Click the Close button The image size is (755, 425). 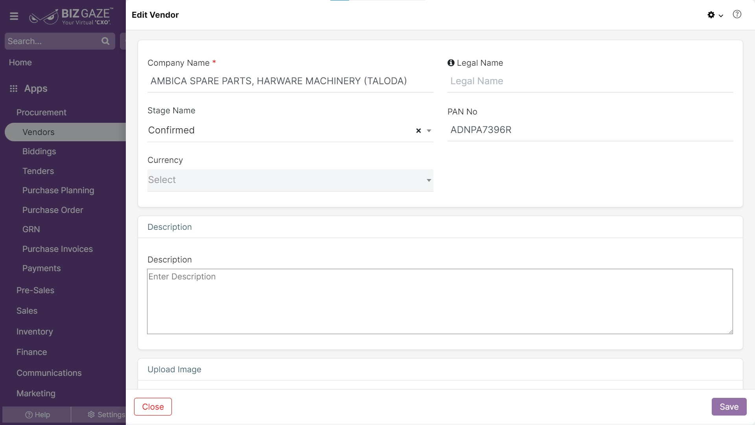click(153, 407)
